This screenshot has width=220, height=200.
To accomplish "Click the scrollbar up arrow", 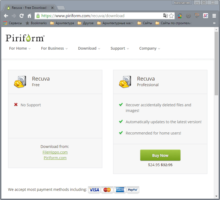I will 216,30.
